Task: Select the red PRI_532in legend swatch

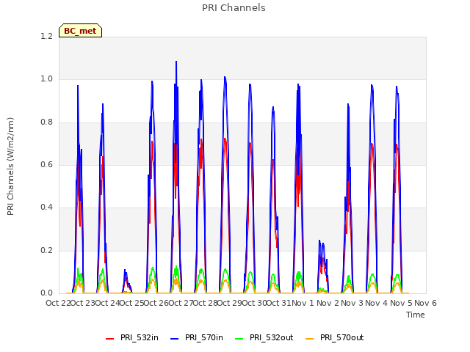Action: pyautogui.click(x=109, y=338)
